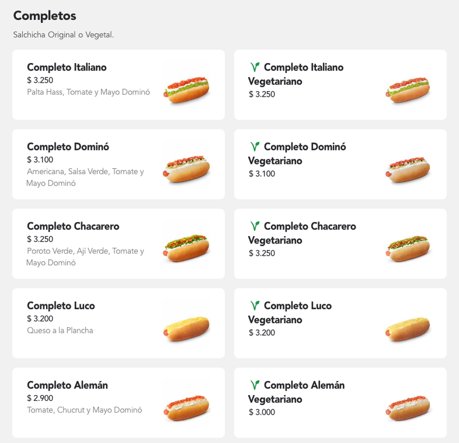The image size is (459, 443).
Task: Open the Completo Luco title link
Action: pos(61,306)
